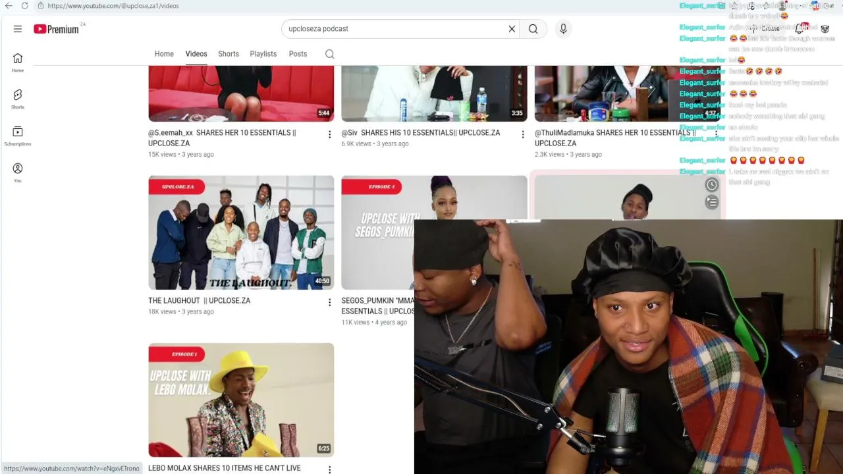Reload the page with the refresh icon

(x=24, y=6)
